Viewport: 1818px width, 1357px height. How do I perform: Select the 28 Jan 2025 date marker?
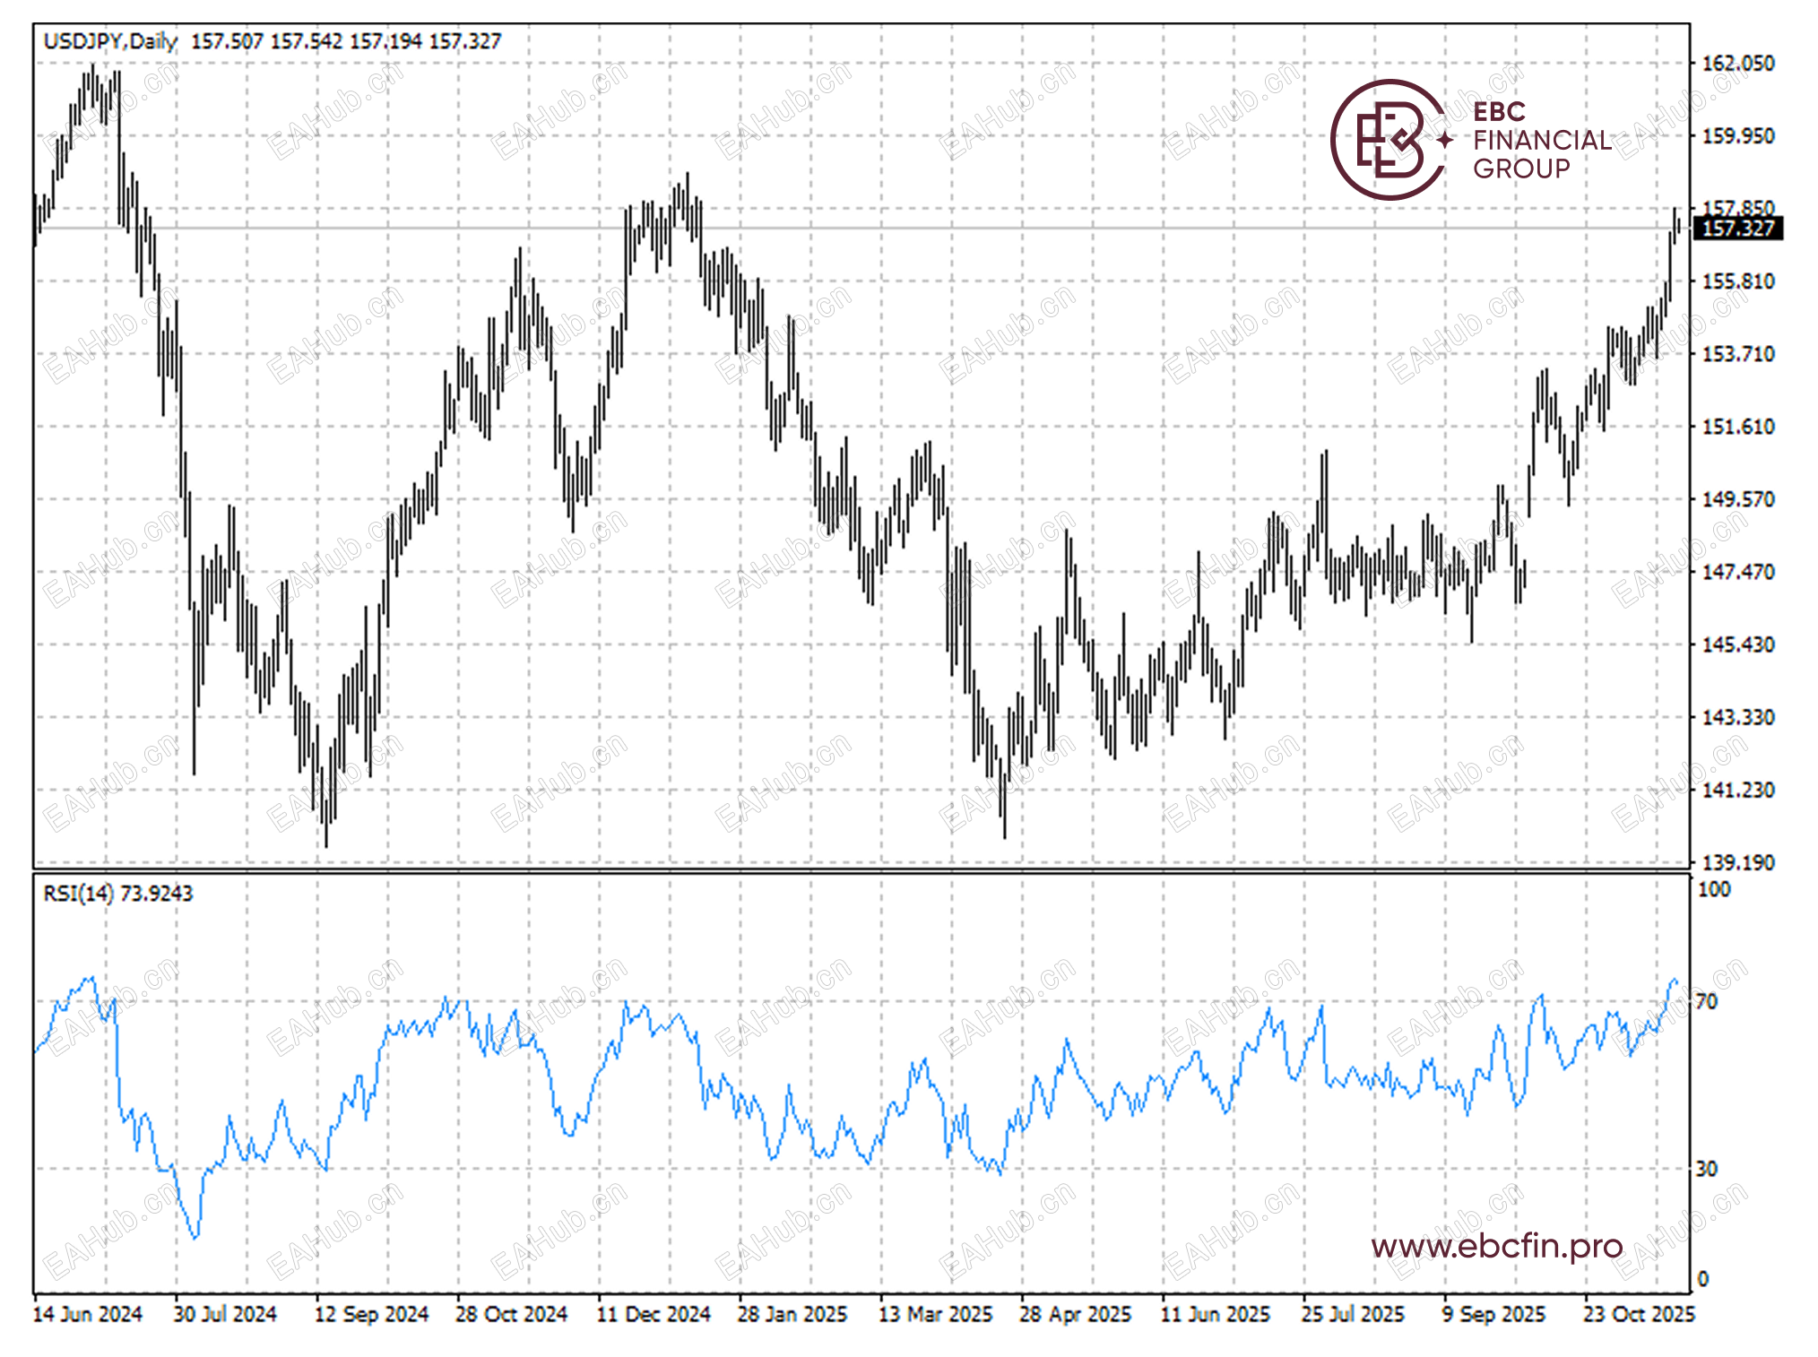pyautogui.click(x=792, y=1314)
